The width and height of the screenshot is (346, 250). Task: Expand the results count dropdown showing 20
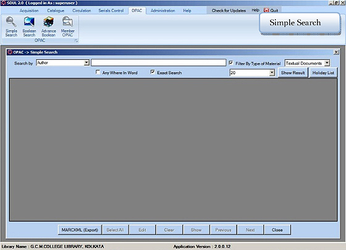click(x=272, y=73)
